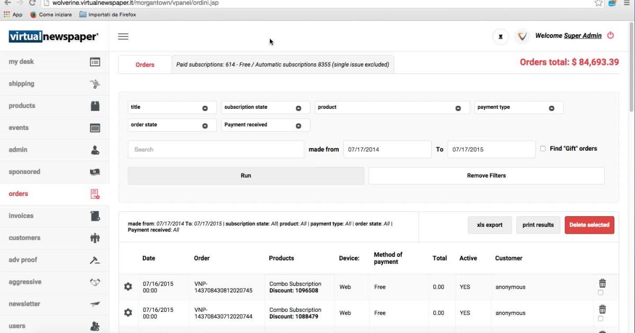Tick the checkbox for order ending 20745
Screen dimensions: 635x333
[600, 292]
